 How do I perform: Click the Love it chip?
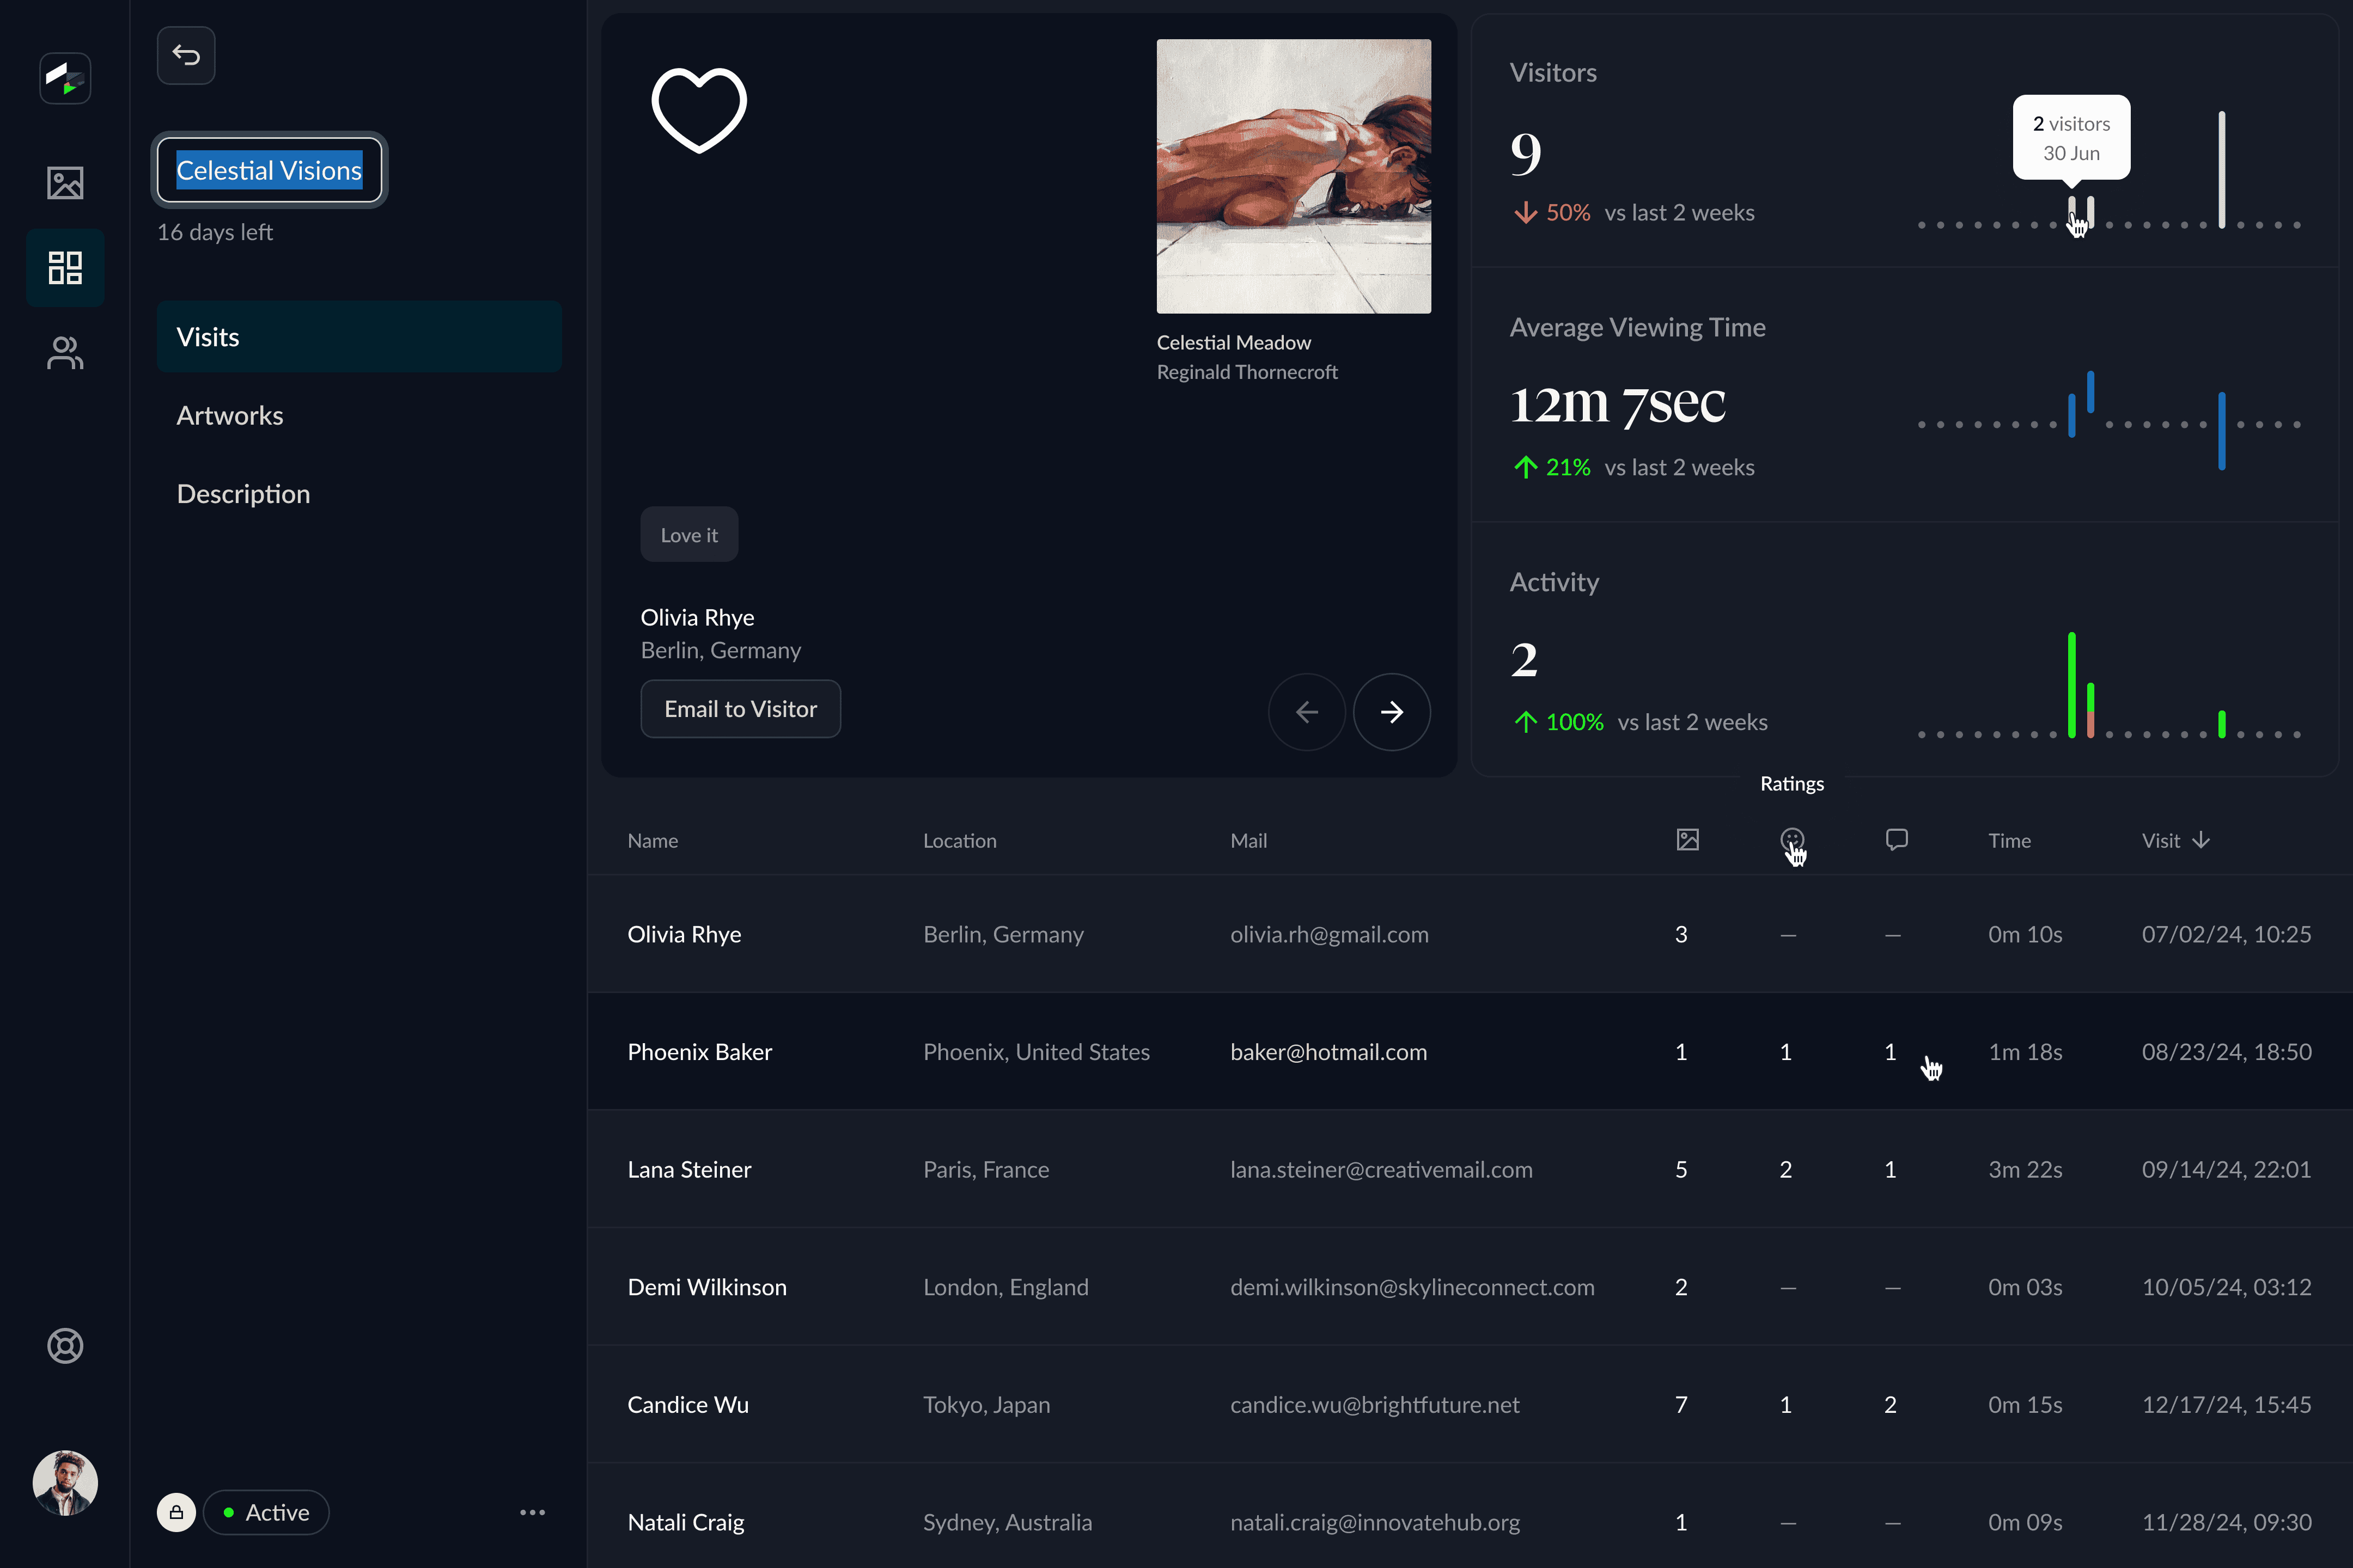[688, 534]
